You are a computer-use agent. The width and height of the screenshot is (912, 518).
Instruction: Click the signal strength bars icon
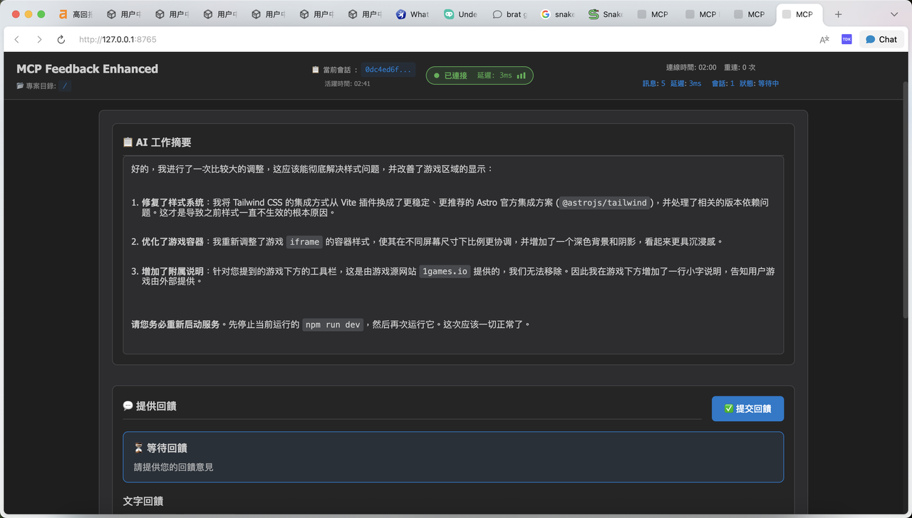[521, 75]
